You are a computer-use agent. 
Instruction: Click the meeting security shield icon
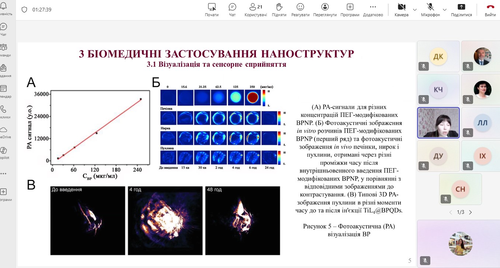tap(24, 10)
